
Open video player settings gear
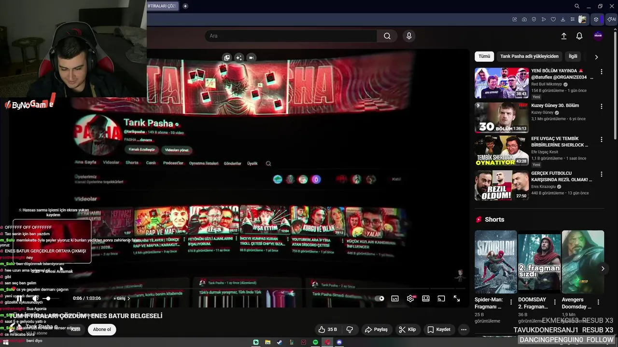point(410,299)
